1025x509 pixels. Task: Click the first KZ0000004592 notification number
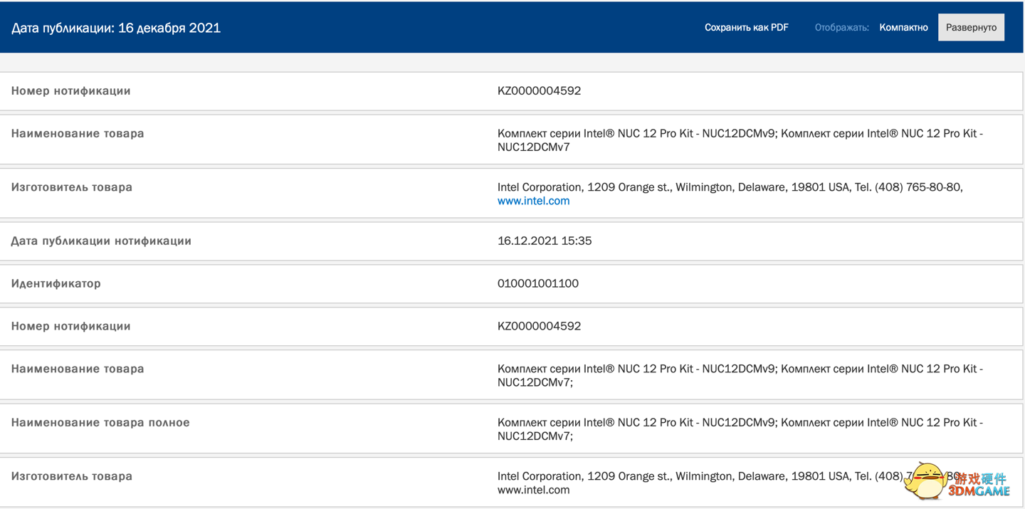[539, 90]
